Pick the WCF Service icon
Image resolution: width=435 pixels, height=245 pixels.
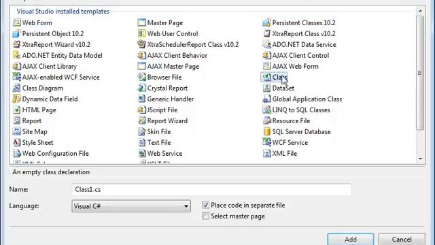pyautogui.click(x=266, y=142)
